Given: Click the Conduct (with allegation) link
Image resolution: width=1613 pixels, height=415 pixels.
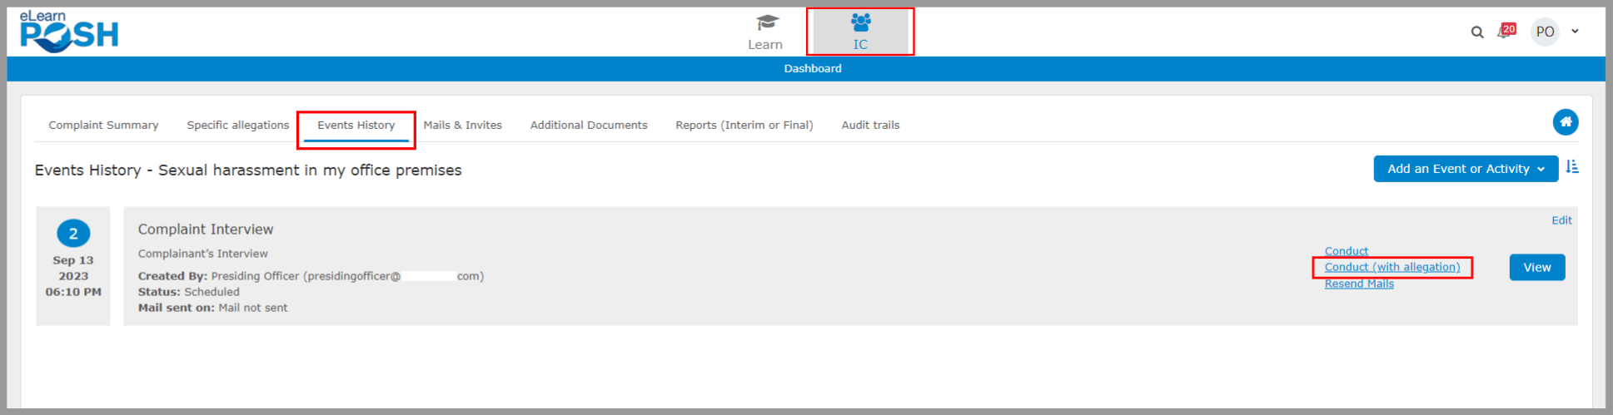Looking at the screenshot, I should pos(1391,267).
